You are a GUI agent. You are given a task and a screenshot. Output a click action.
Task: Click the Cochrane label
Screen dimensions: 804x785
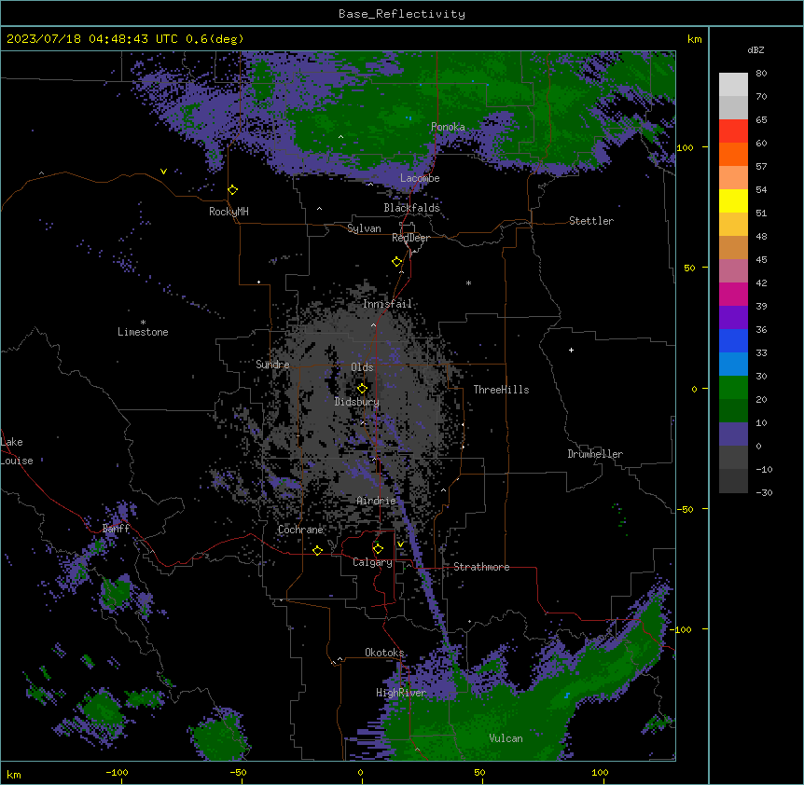300,530
